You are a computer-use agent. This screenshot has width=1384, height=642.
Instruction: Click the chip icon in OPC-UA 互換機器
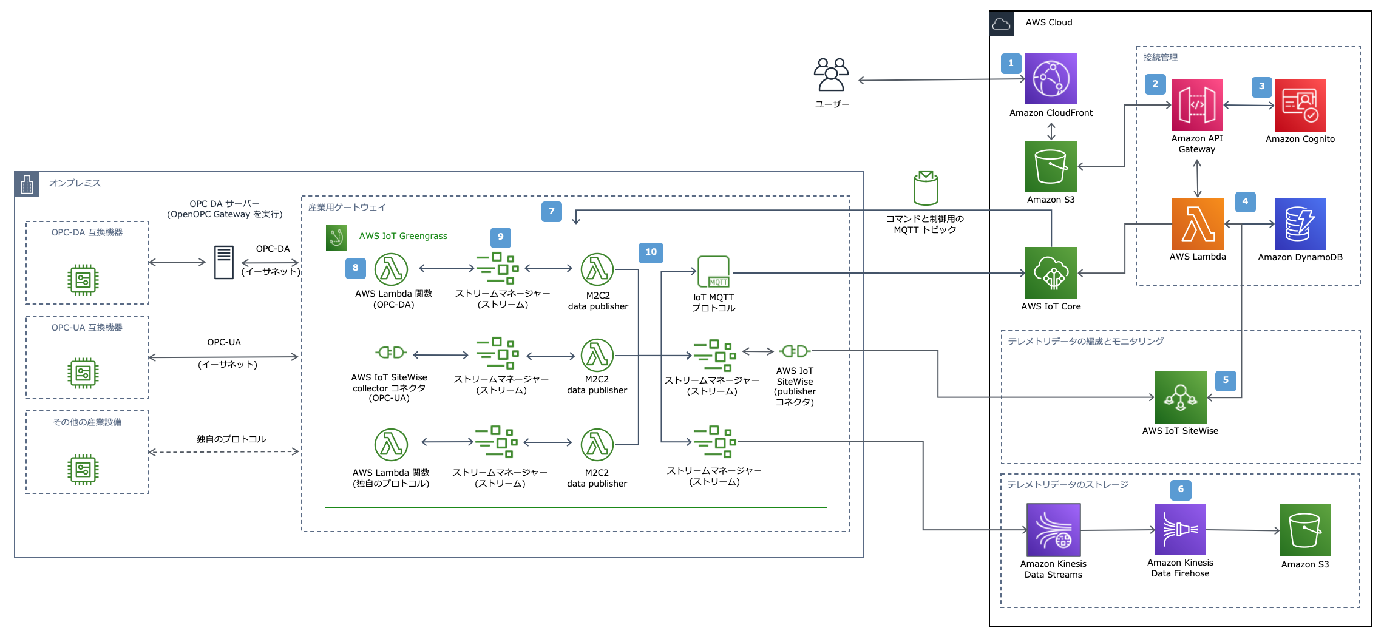83,373
